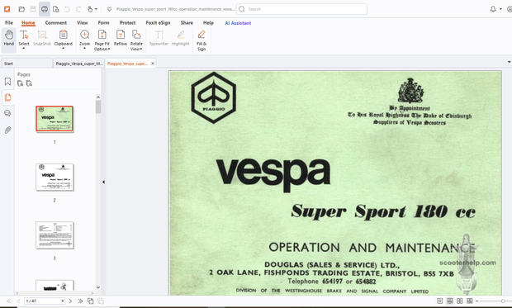Select page 1 thumbnail

[55, 119]
